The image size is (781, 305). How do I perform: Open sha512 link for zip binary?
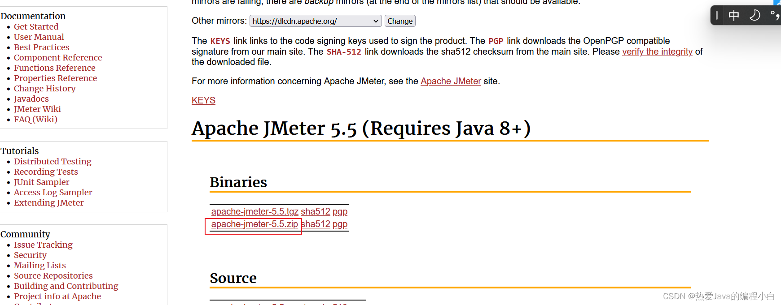(316, 224)
